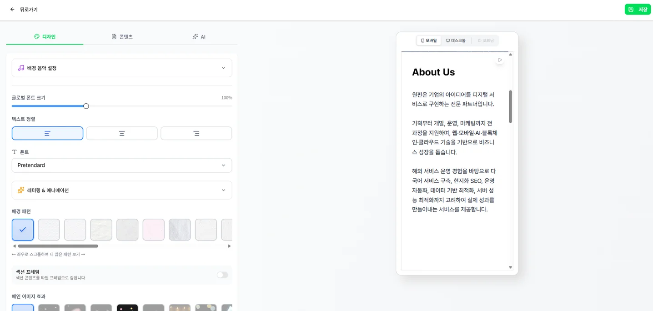Select the black confetti main image effect
The height and width of the screenshot is (311, 653).
pyautogui.click(x=127, y=308)
